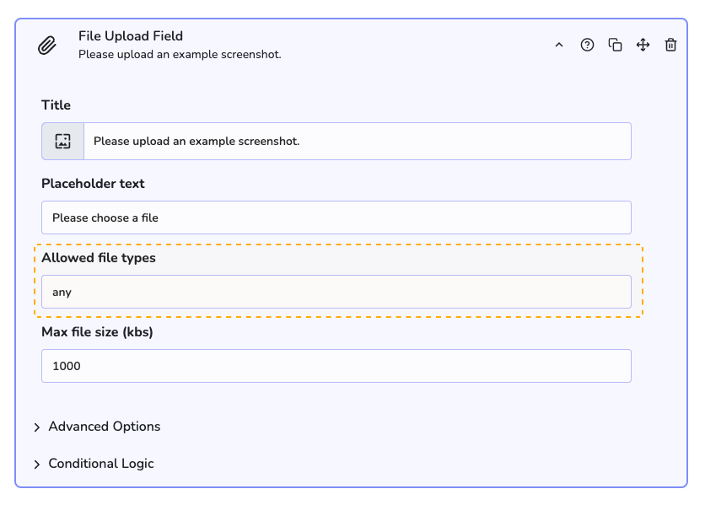Click the move field arrows icon
705x505 pixels.
643,46
